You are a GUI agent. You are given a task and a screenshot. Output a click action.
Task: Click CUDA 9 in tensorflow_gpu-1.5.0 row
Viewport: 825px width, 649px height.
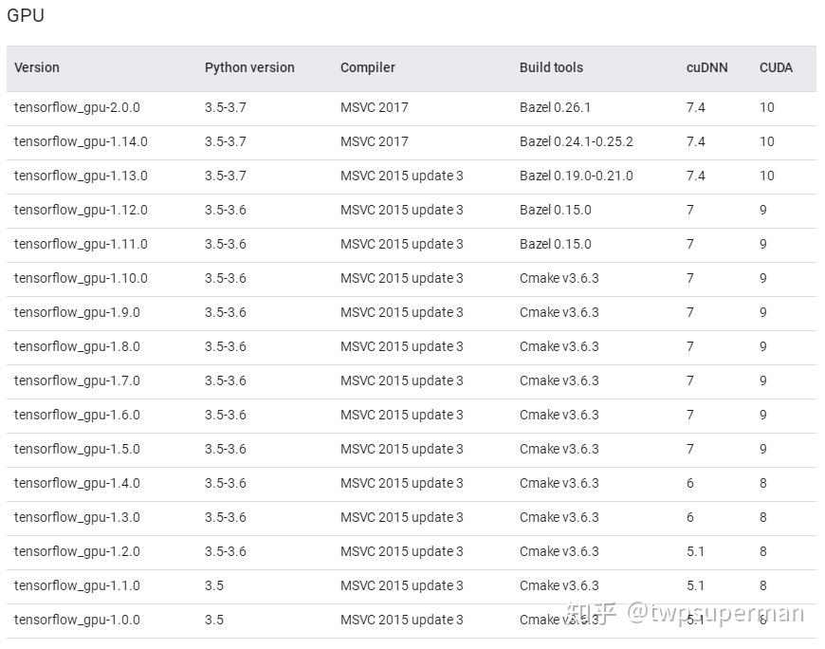[x=763, y=450]
